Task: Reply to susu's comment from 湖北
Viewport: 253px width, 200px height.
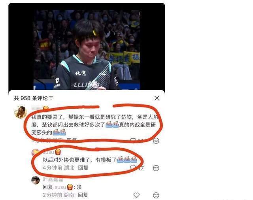Action: [83, 168]
